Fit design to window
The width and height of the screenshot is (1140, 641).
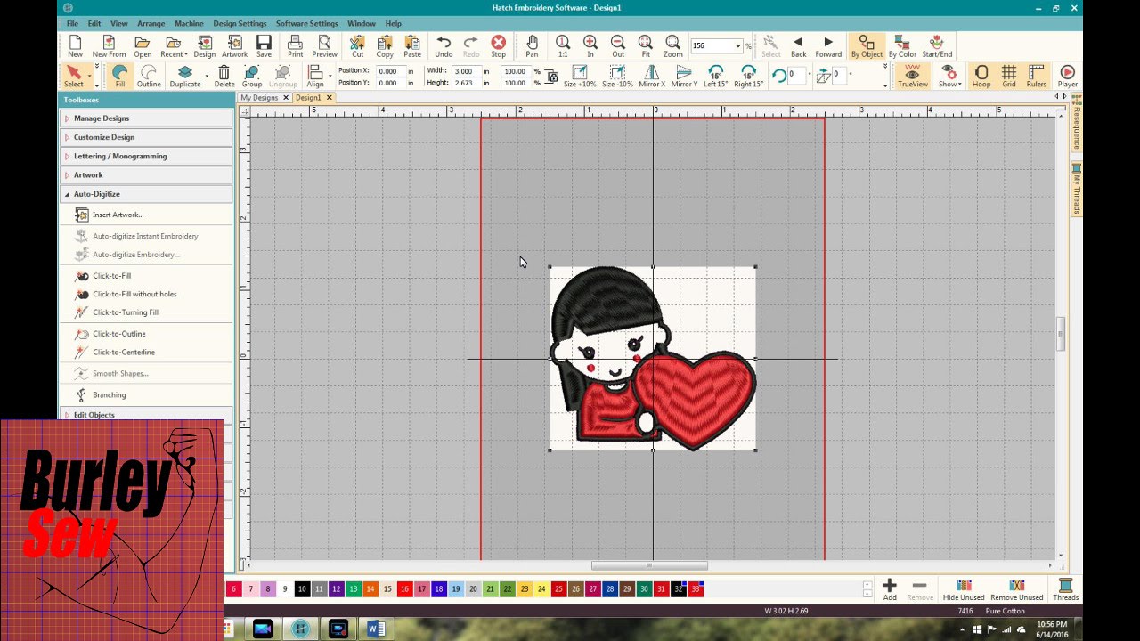pyautogui.click(x=646, y=46)
